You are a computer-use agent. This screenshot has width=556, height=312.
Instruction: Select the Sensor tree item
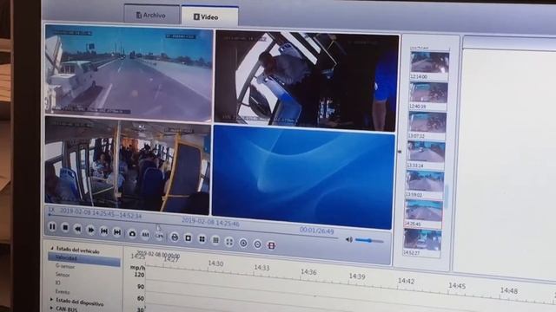point(63,275)
